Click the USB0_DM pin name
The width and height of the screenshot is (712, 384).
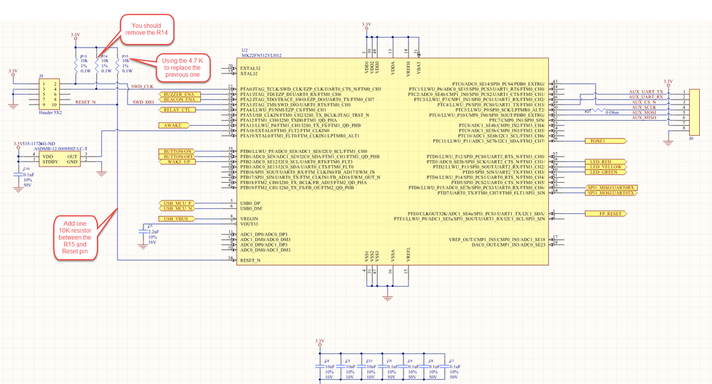pos(250,208)
